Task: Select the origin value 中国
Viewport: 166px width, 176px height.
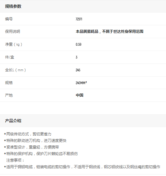Action: 80,95
